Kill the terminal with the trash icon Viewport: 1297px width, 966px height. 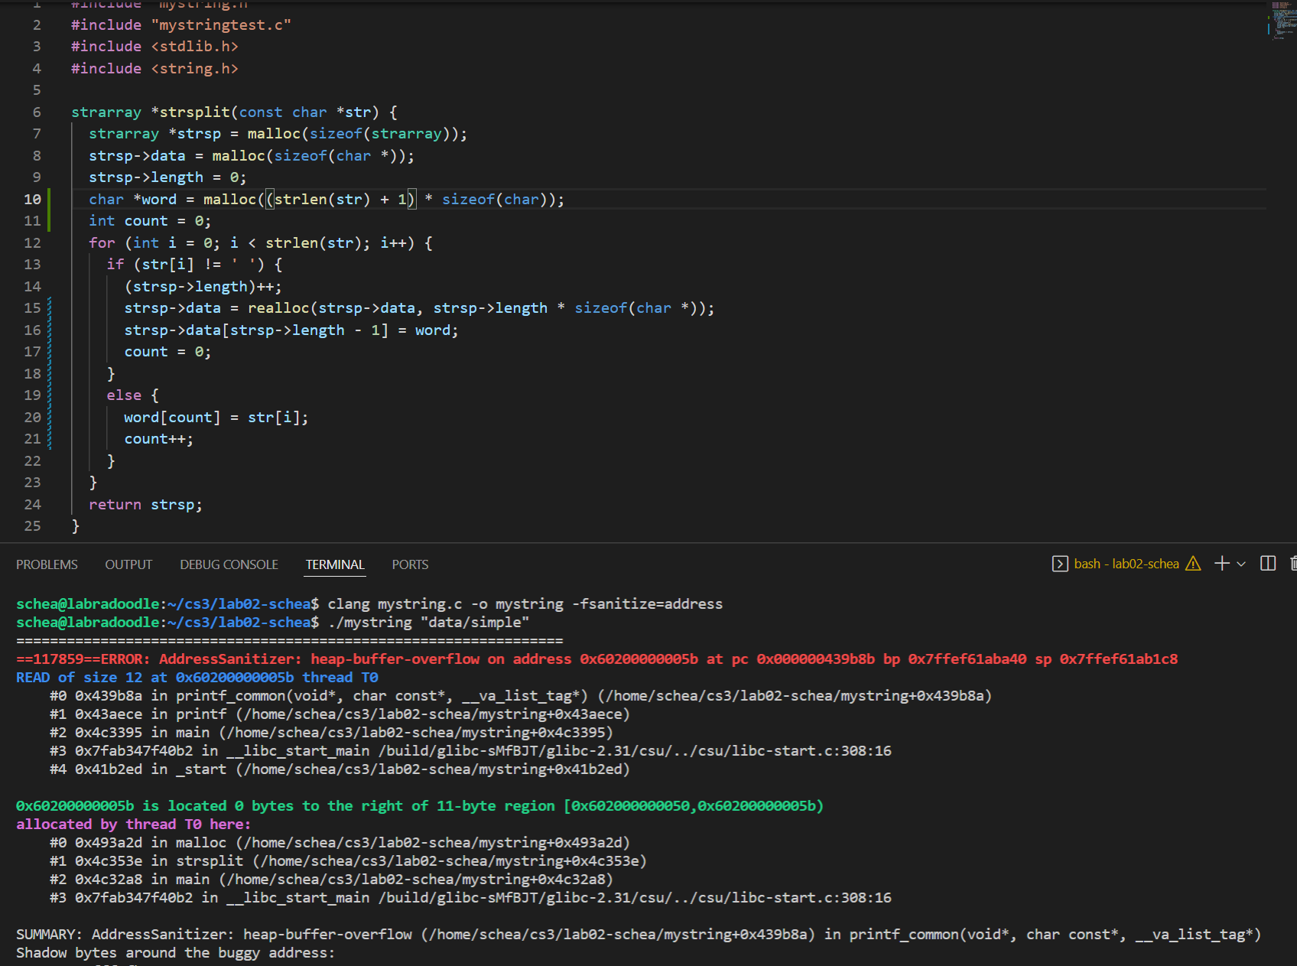pyautogui.click(x=1292, y=564)
